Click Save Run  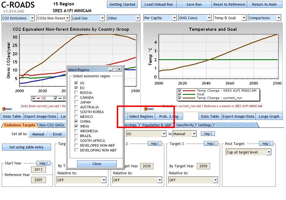point(194,5)
